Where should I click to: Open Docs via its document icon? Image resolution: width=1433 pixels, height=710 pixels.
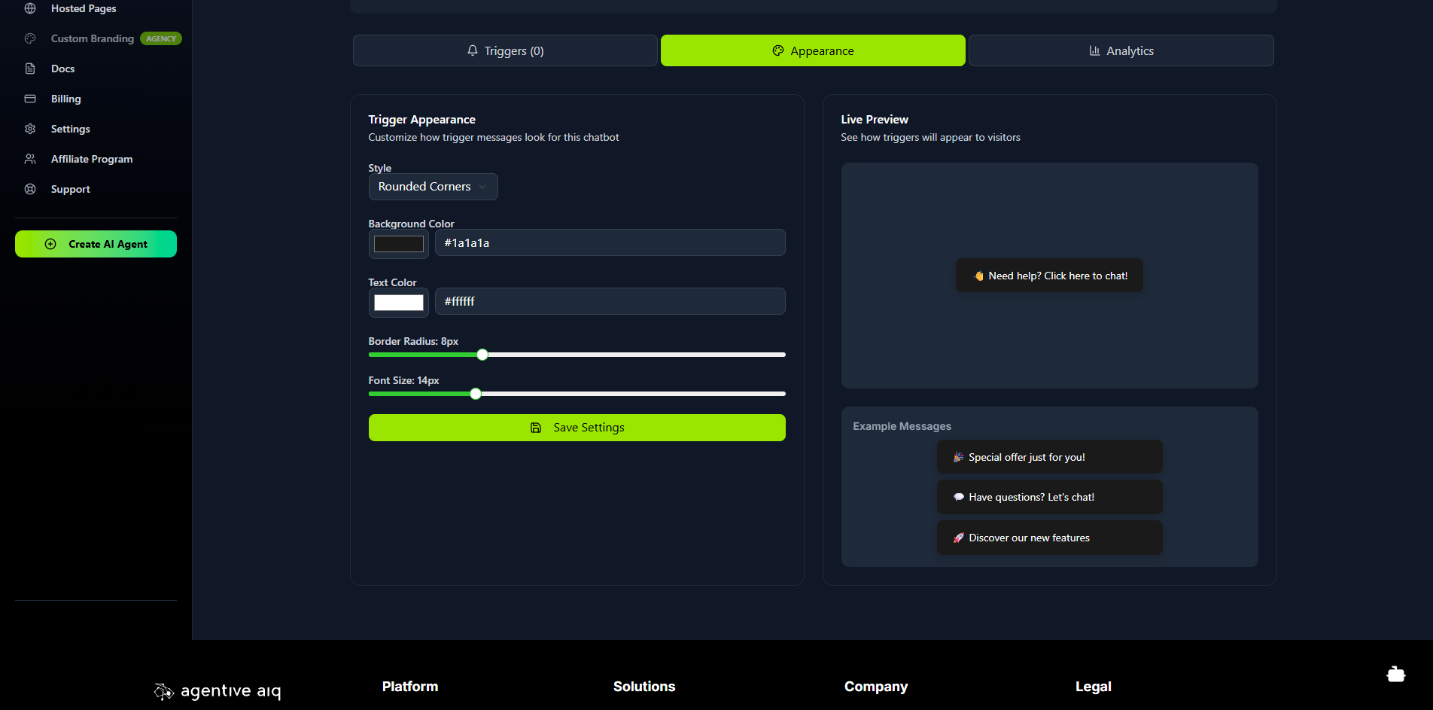30,69
